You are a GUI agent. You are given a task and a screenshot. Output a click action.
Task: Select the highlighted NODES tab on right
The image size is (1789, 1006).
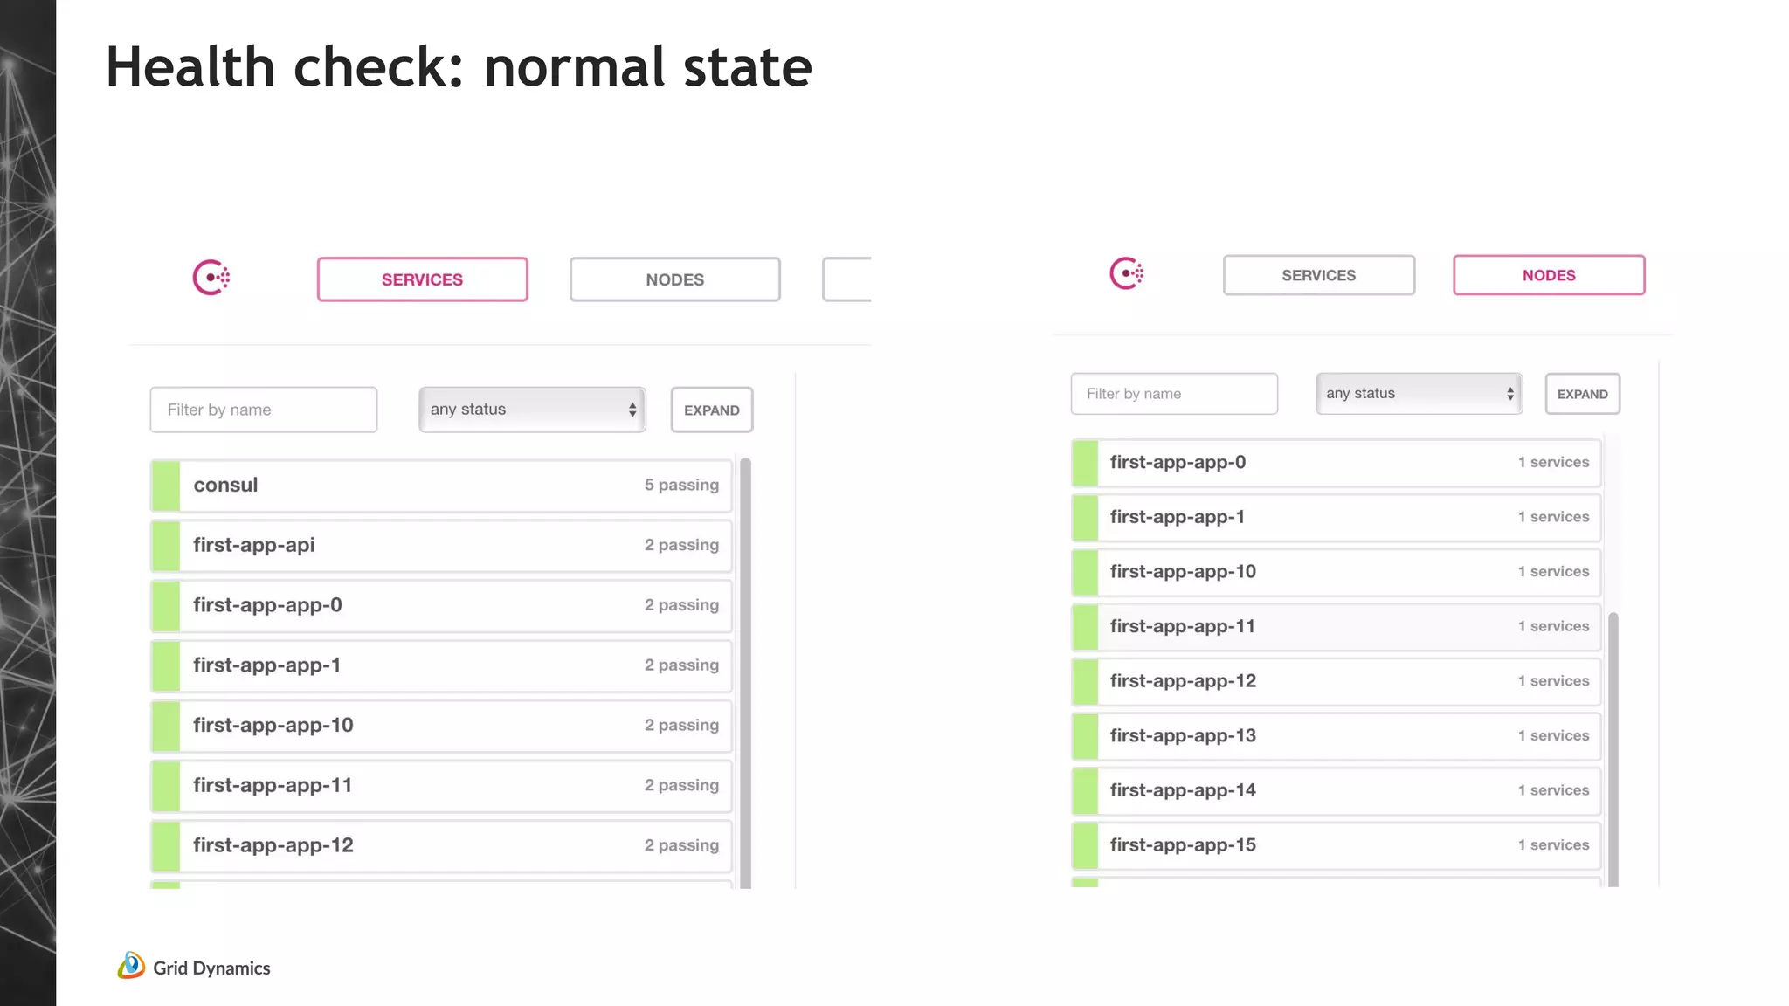click(x=1548, y=275)
